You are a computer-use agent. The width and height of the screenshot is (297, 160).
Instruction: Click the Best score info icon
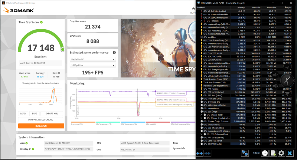click(59, 73)
